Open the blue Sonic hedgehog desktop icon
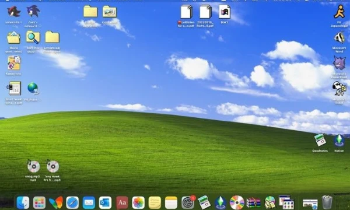 (x=33, y=12)
